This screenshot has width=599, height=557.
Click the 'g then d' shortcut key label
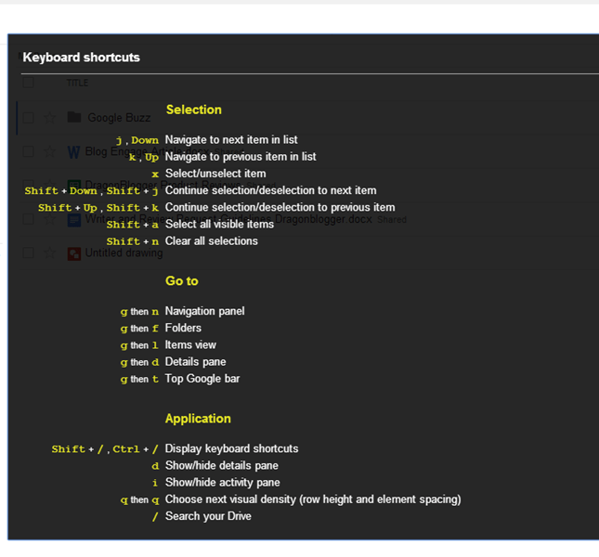(139, 362)
